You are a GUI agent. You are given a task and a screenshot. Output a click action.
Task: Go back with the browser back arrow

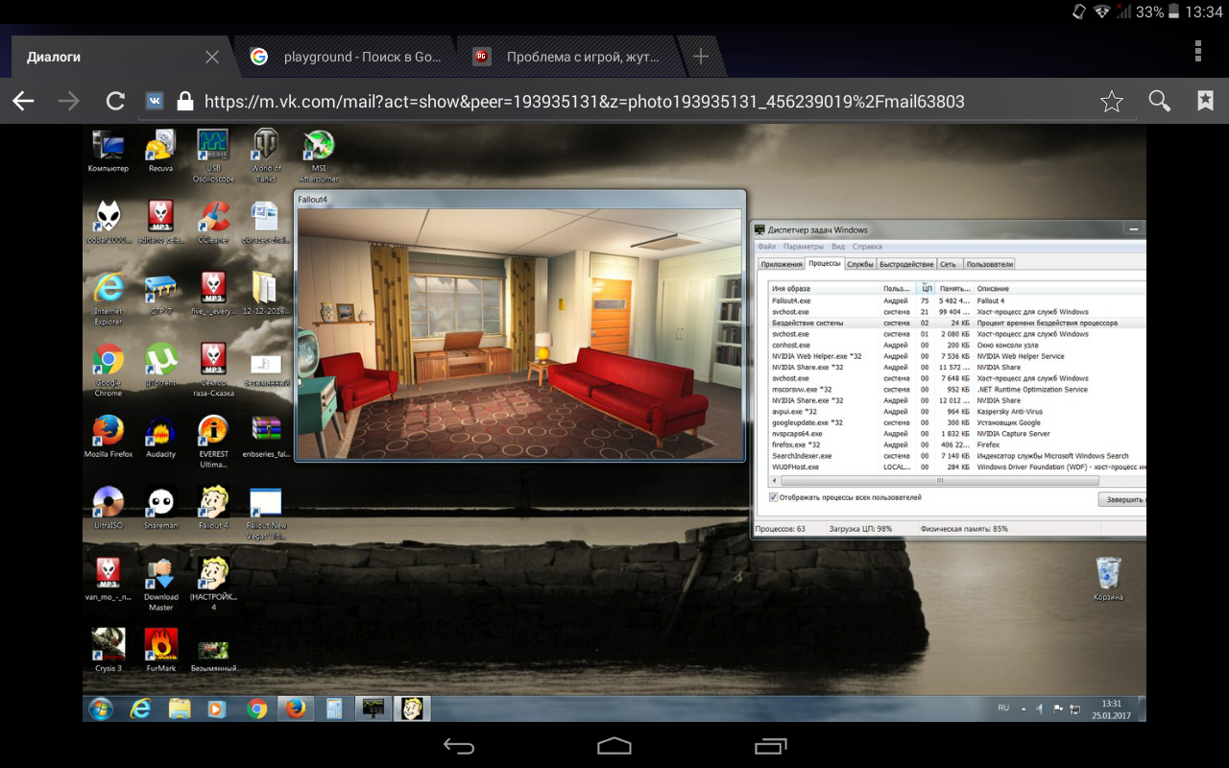(x=24, y=101)
